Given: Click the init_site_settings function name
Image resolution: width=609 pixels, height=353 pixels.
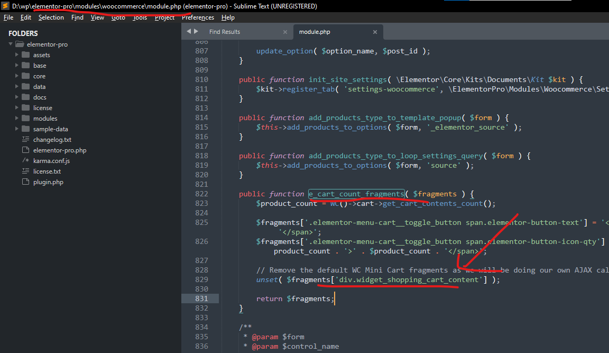Looking at the screenshot, I should tap(348, 79).
